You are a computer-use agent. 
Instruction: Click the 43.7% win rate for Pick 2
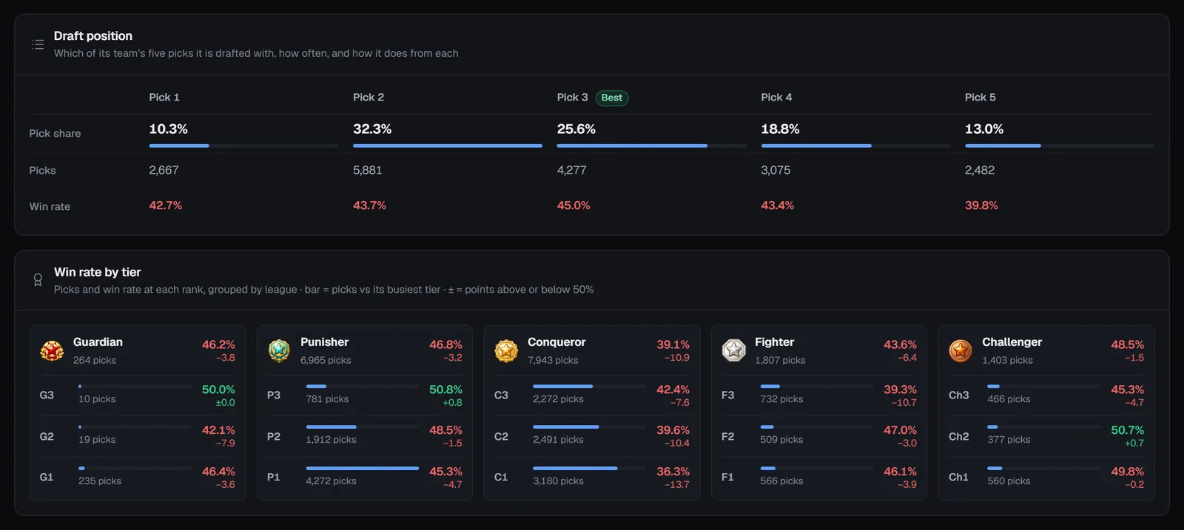click(369, 205)
